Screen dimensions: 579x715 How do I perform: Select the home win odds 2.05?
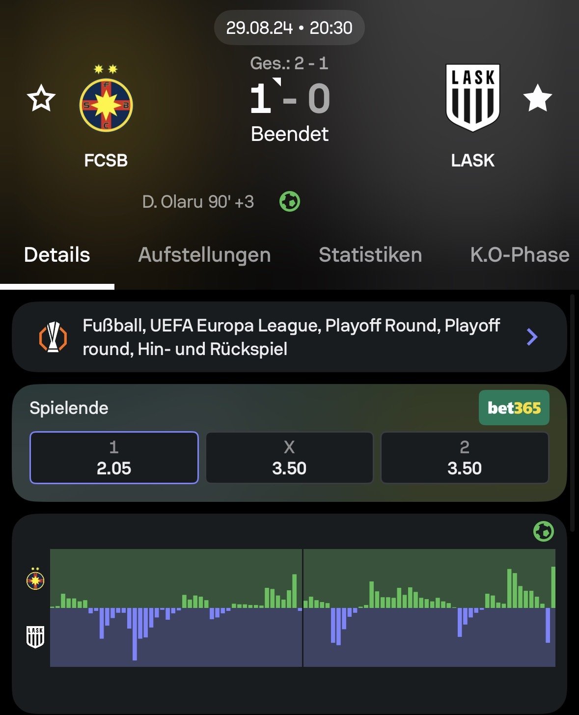coord(114,458)
